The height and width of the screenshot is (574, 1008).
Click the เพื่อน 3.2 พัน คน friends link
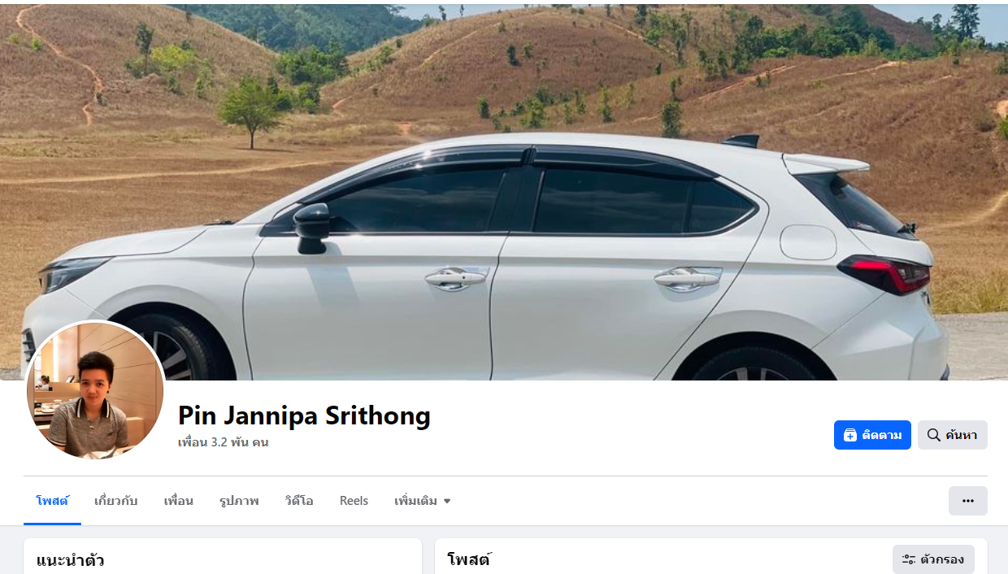224,442
